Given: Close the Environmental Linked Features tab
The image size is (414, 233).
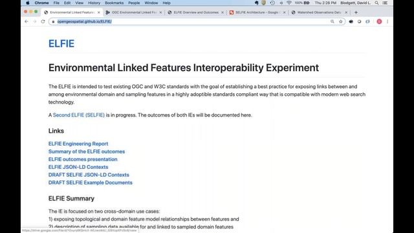Looking at the screenshot, I should click(99, 12).
